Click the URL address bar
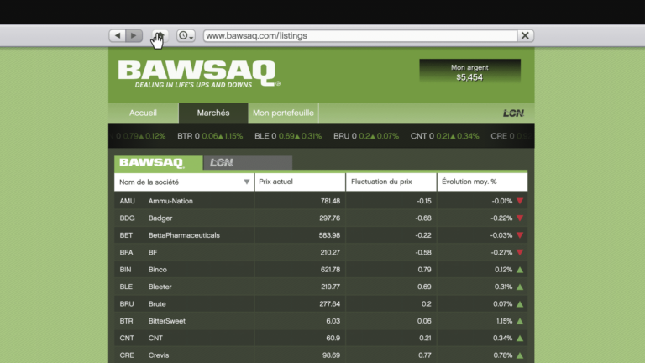 point(359,36)
